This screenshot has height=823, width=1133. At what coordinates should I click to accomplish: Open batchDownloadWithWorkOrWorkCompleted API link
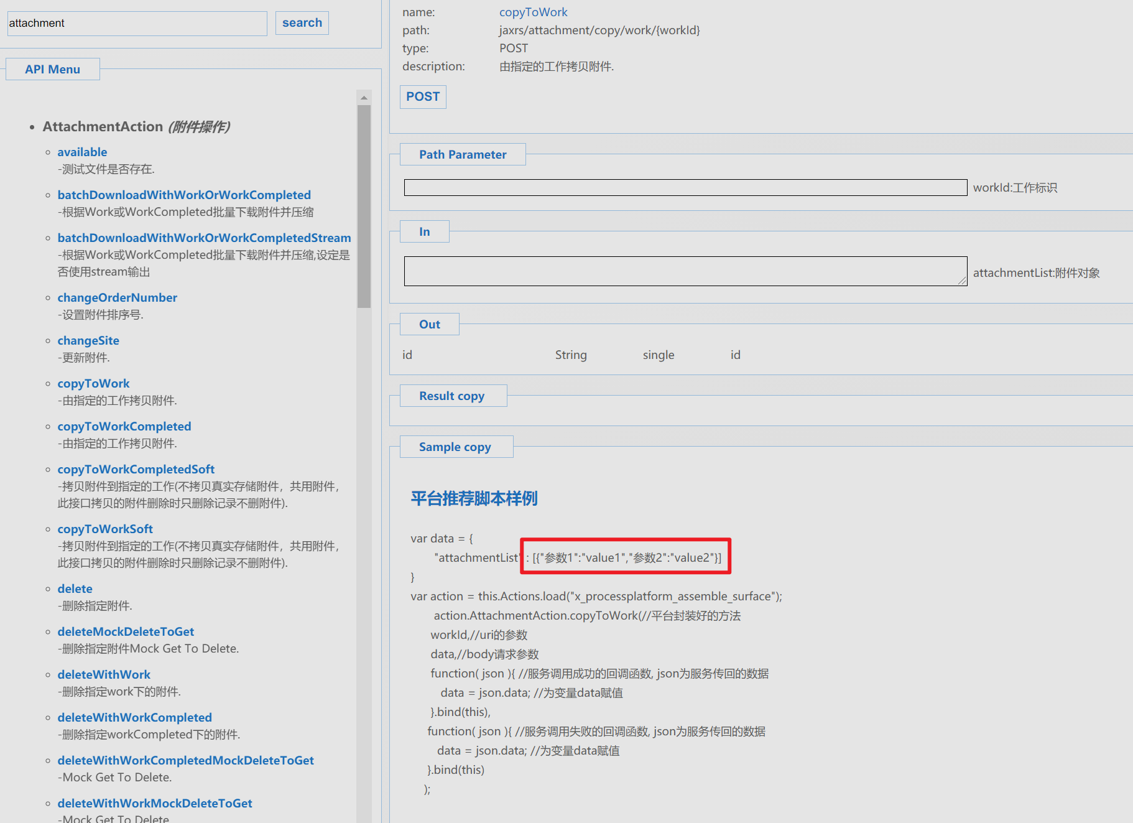184,195
